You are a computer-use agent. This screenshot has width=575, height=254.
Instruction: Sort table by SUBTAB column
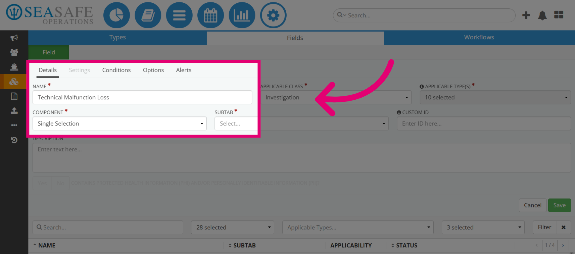[x=242, y=245]
